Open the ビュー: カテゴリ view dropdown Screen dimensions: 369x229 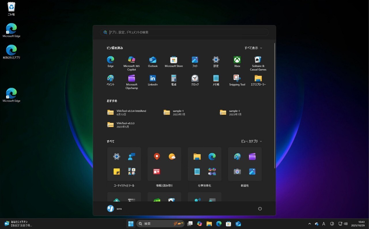pyautogui.click(x=251, y=141)
